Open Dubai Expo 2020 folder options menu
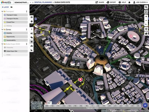Screen dimensions: 149x112 (27, 44)
